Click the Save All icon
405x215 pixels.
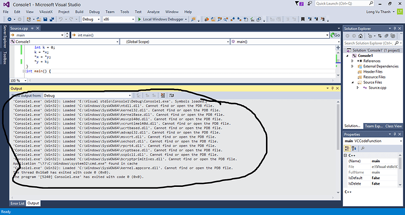(x=52, y=19)
